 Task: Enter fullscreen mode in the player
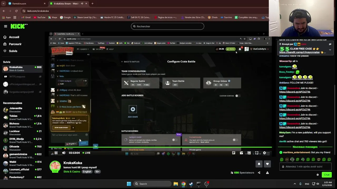pyautogui.click(x=257, y=153)
